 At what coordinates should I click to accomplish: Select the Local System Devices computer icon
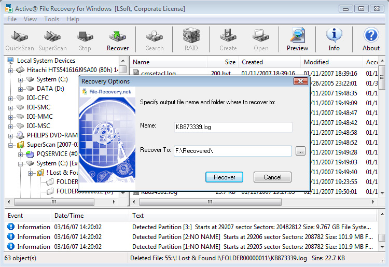10,61
